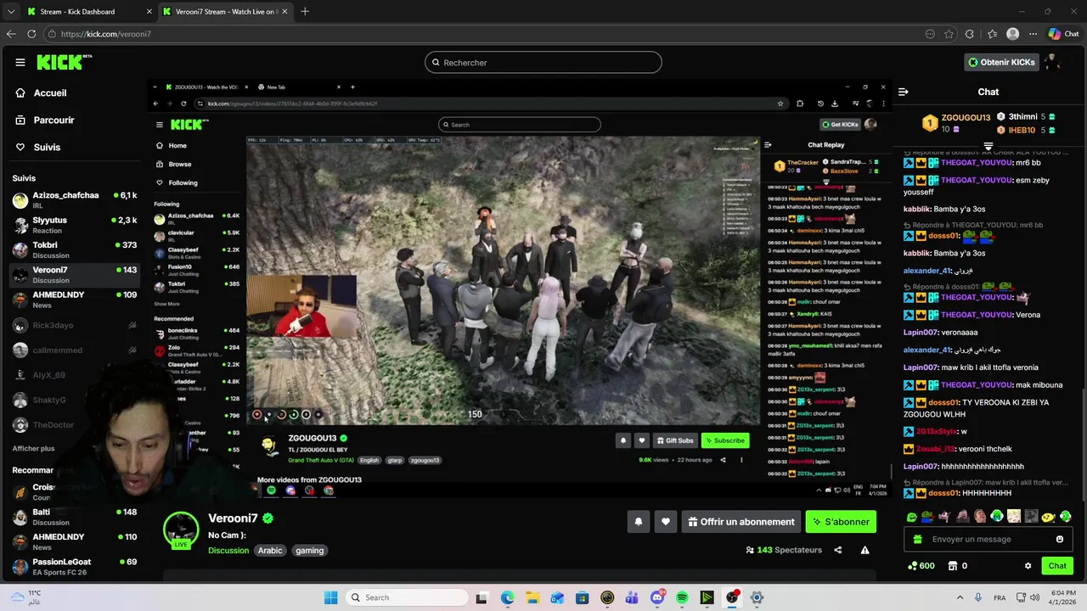Open Slyyutus channel from followed list
The width and height of the screenshot is (1087, 611).
75,225
